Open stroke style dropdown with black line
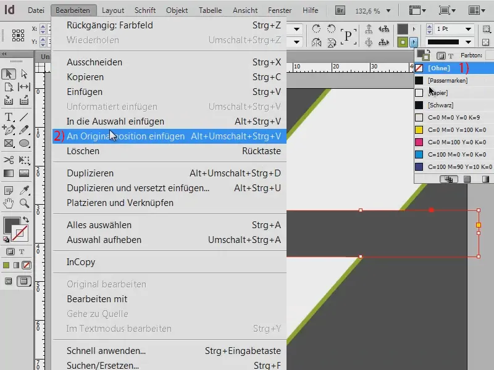494x370 pixels. coord(468,42)
